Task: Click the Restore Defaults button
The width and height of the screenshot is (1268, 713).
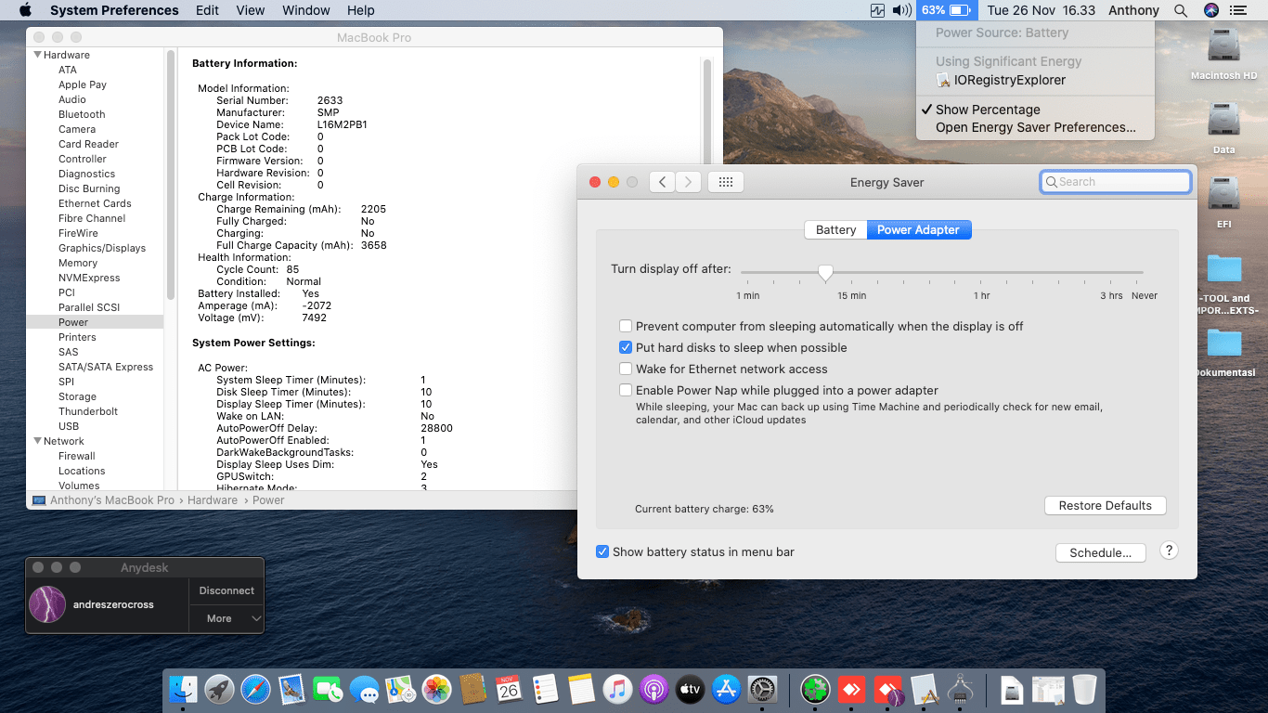Action: [1105, 505]
